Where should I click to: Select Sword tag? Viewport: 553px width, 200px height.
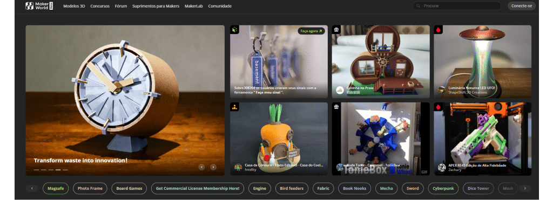click(413, 188)
